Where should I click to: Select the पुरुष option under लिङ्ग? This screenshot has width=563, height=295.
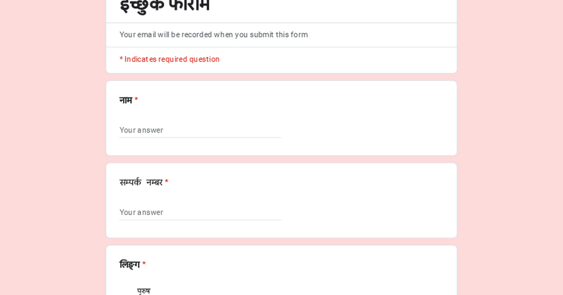pyautogui.click(x=144, y=291)
